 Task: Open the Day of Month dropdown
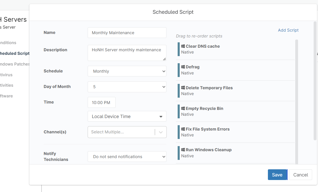tap(127, 87)
